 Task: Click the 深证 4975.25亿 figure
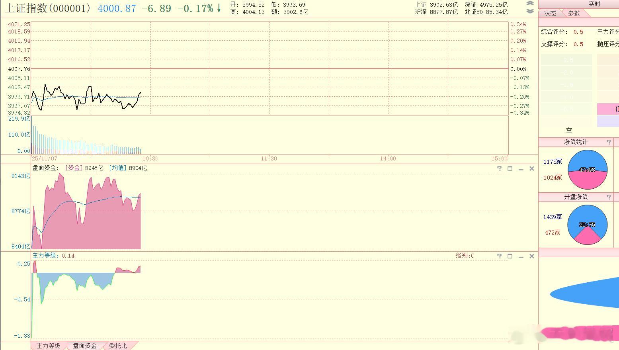coord(486,5)
